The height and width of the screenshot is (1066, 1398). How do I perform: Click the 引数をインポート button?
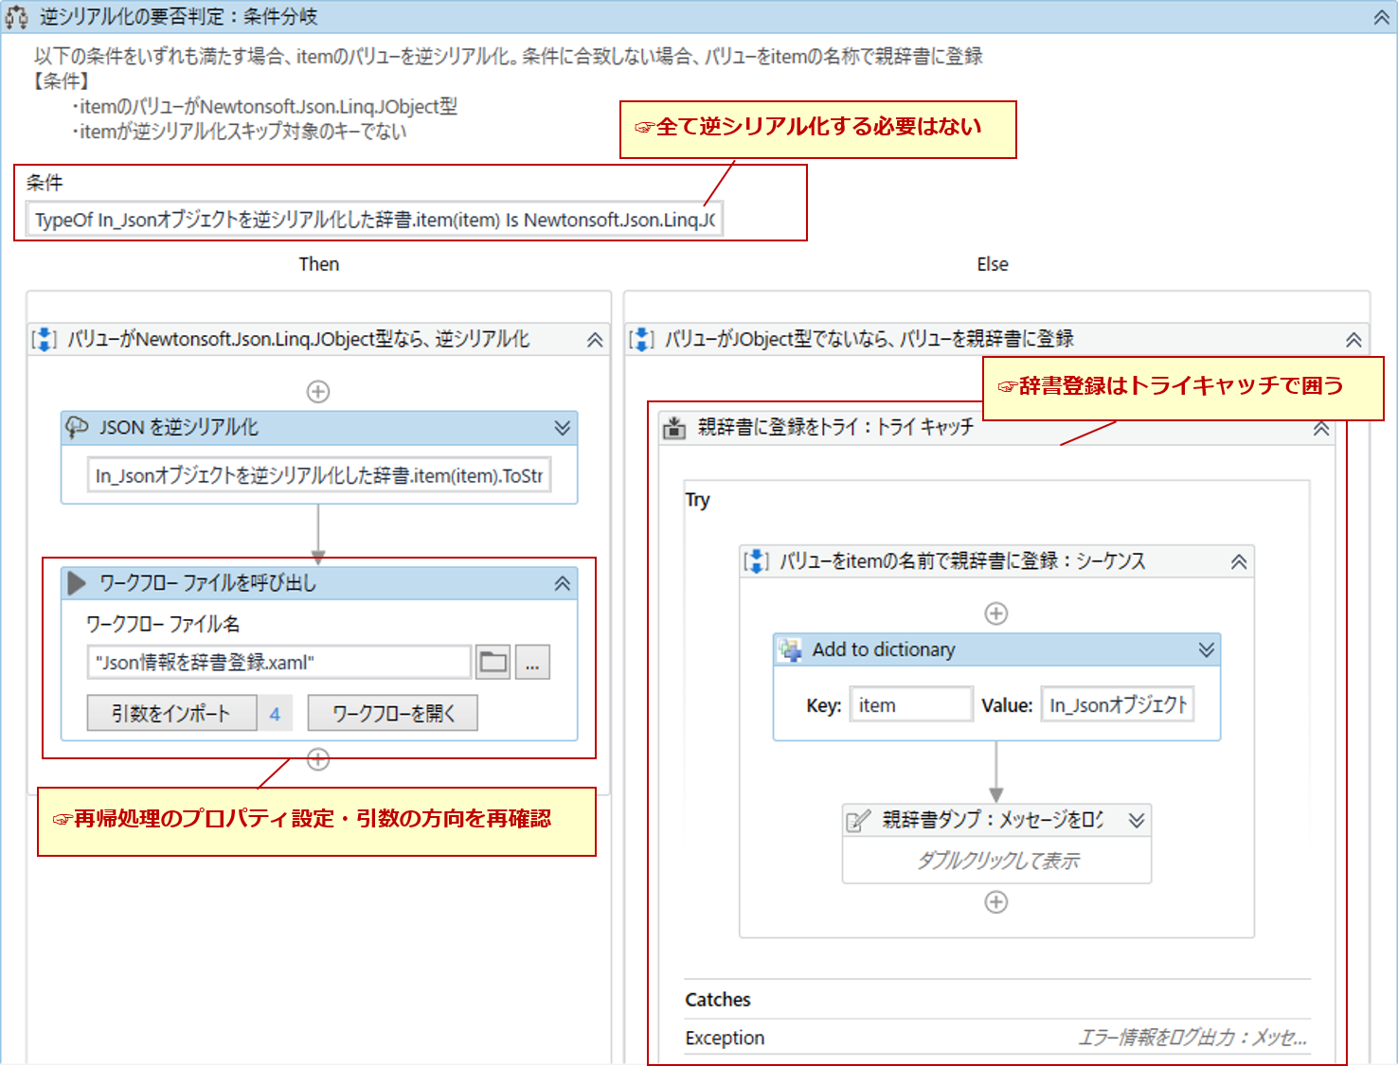click(x=170, y=713)
